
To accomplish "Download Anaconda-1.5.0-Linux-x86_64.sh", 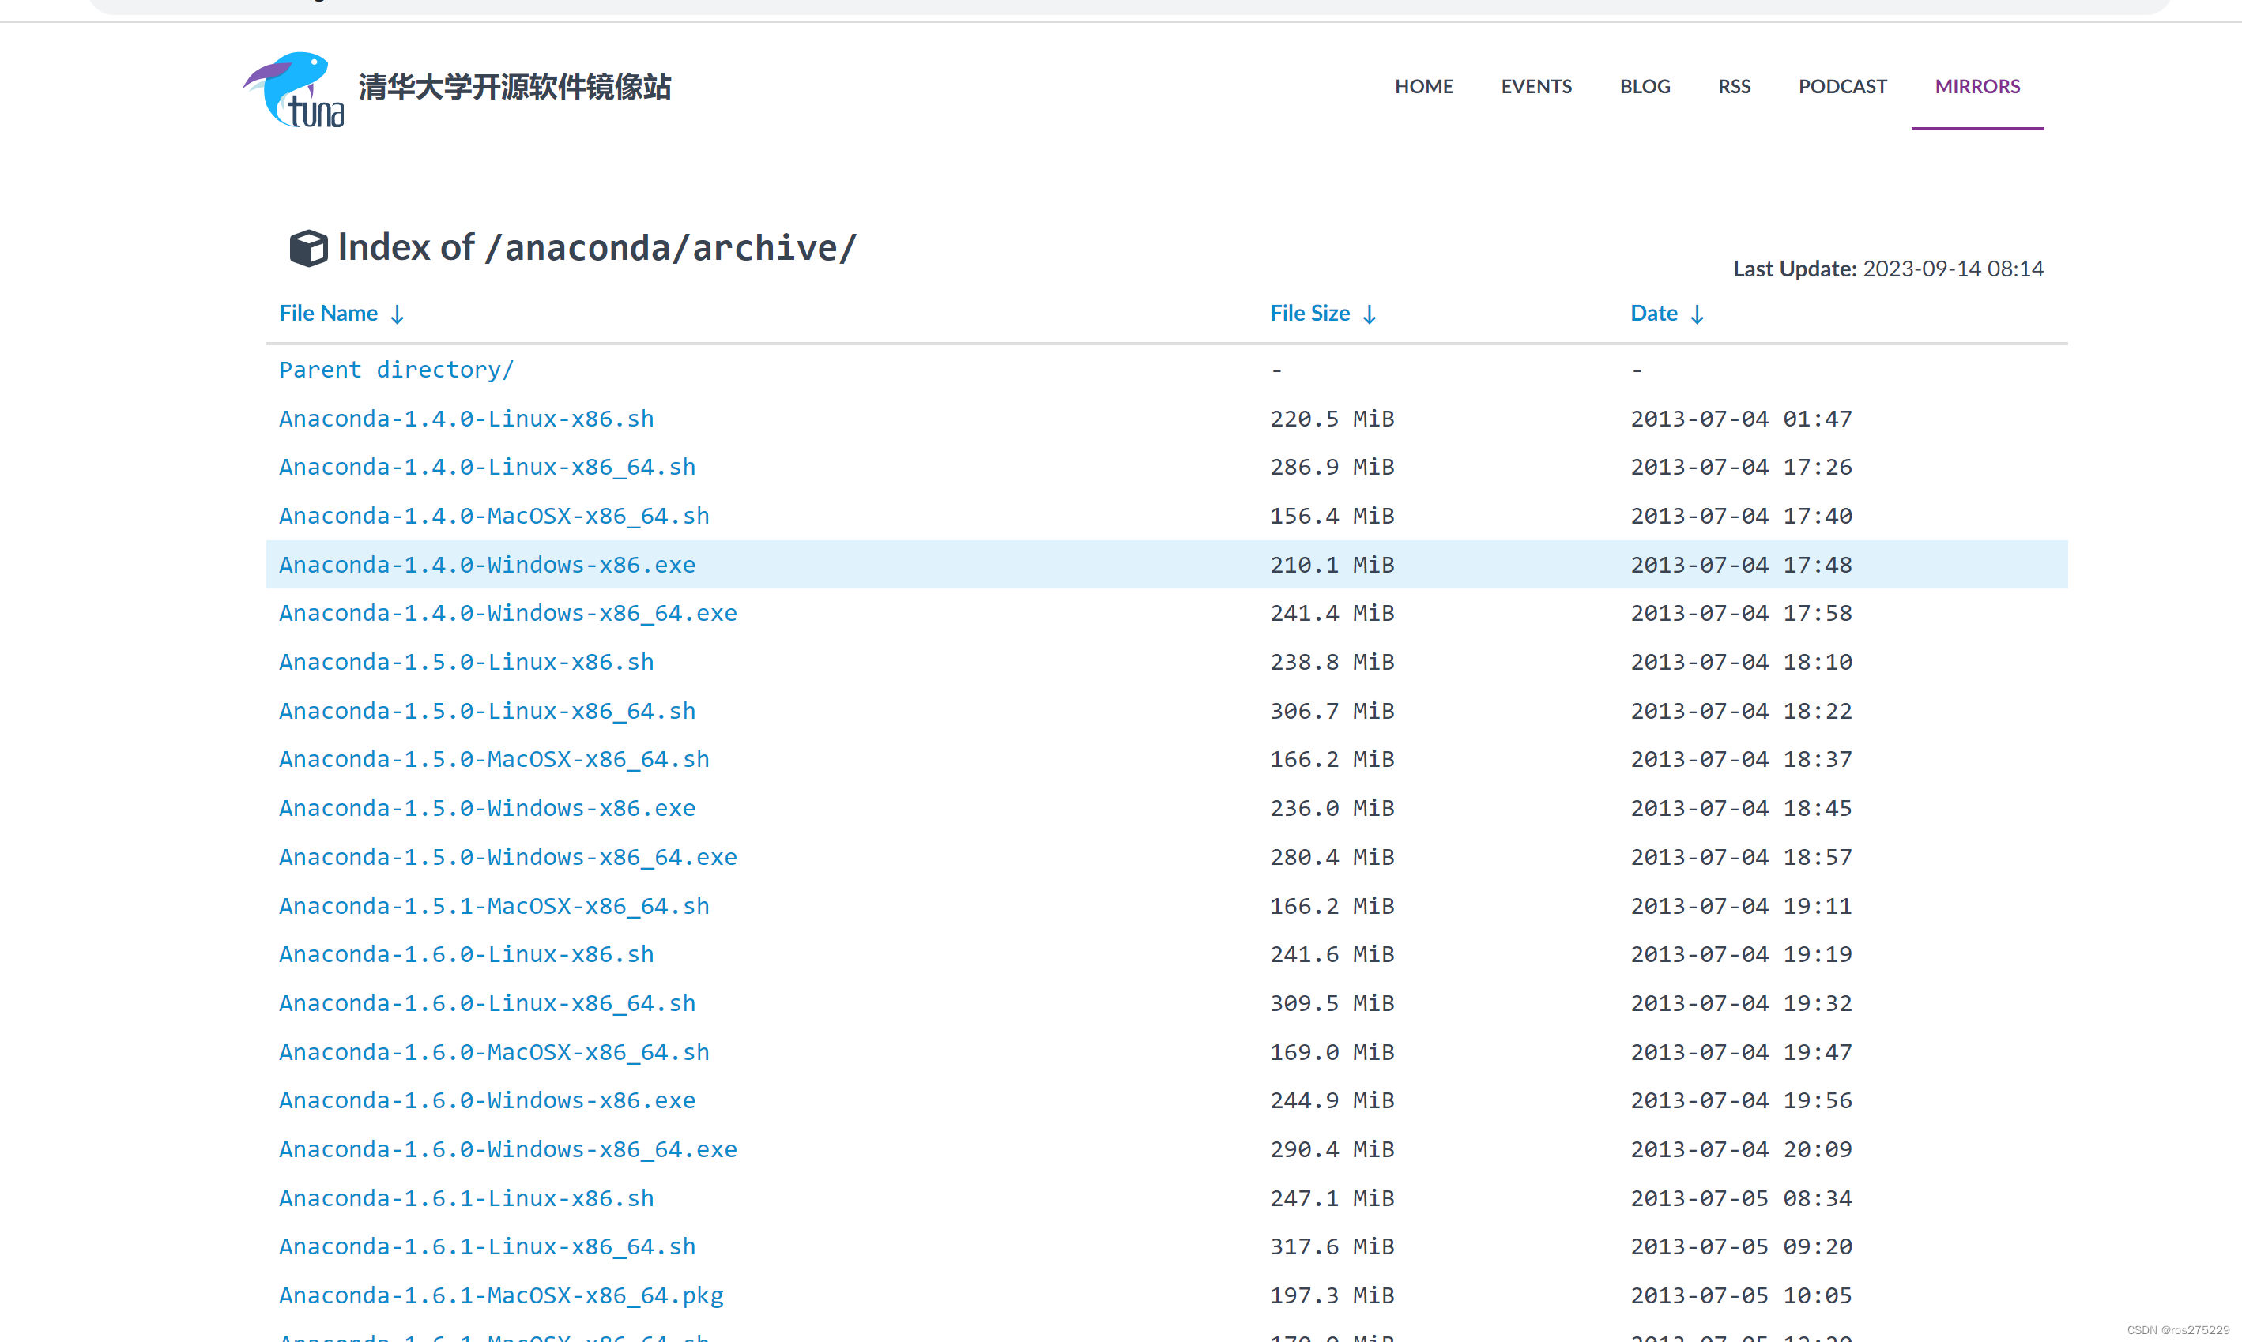I will click(x=487, y=711).
